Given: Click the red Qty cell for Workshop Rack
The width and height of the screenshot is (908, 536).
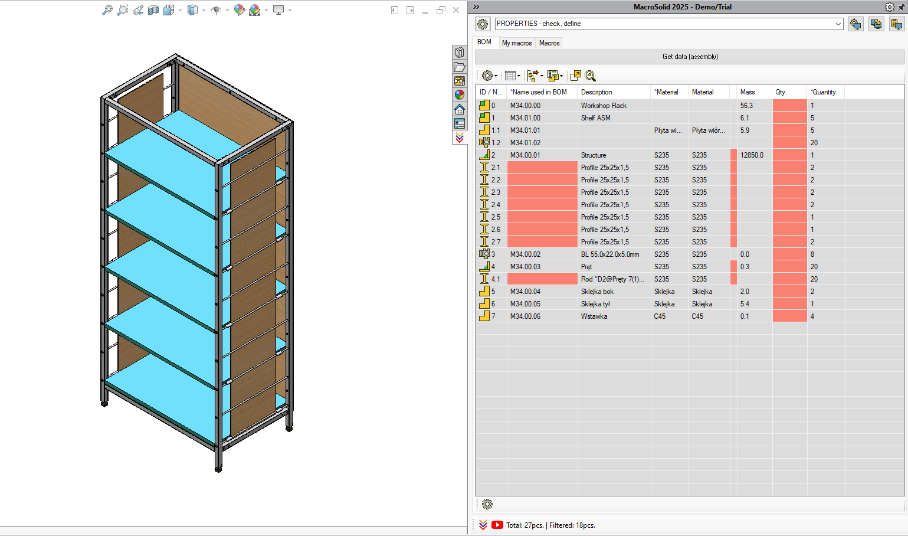Looking at the screenshot, I should point(789,106).
